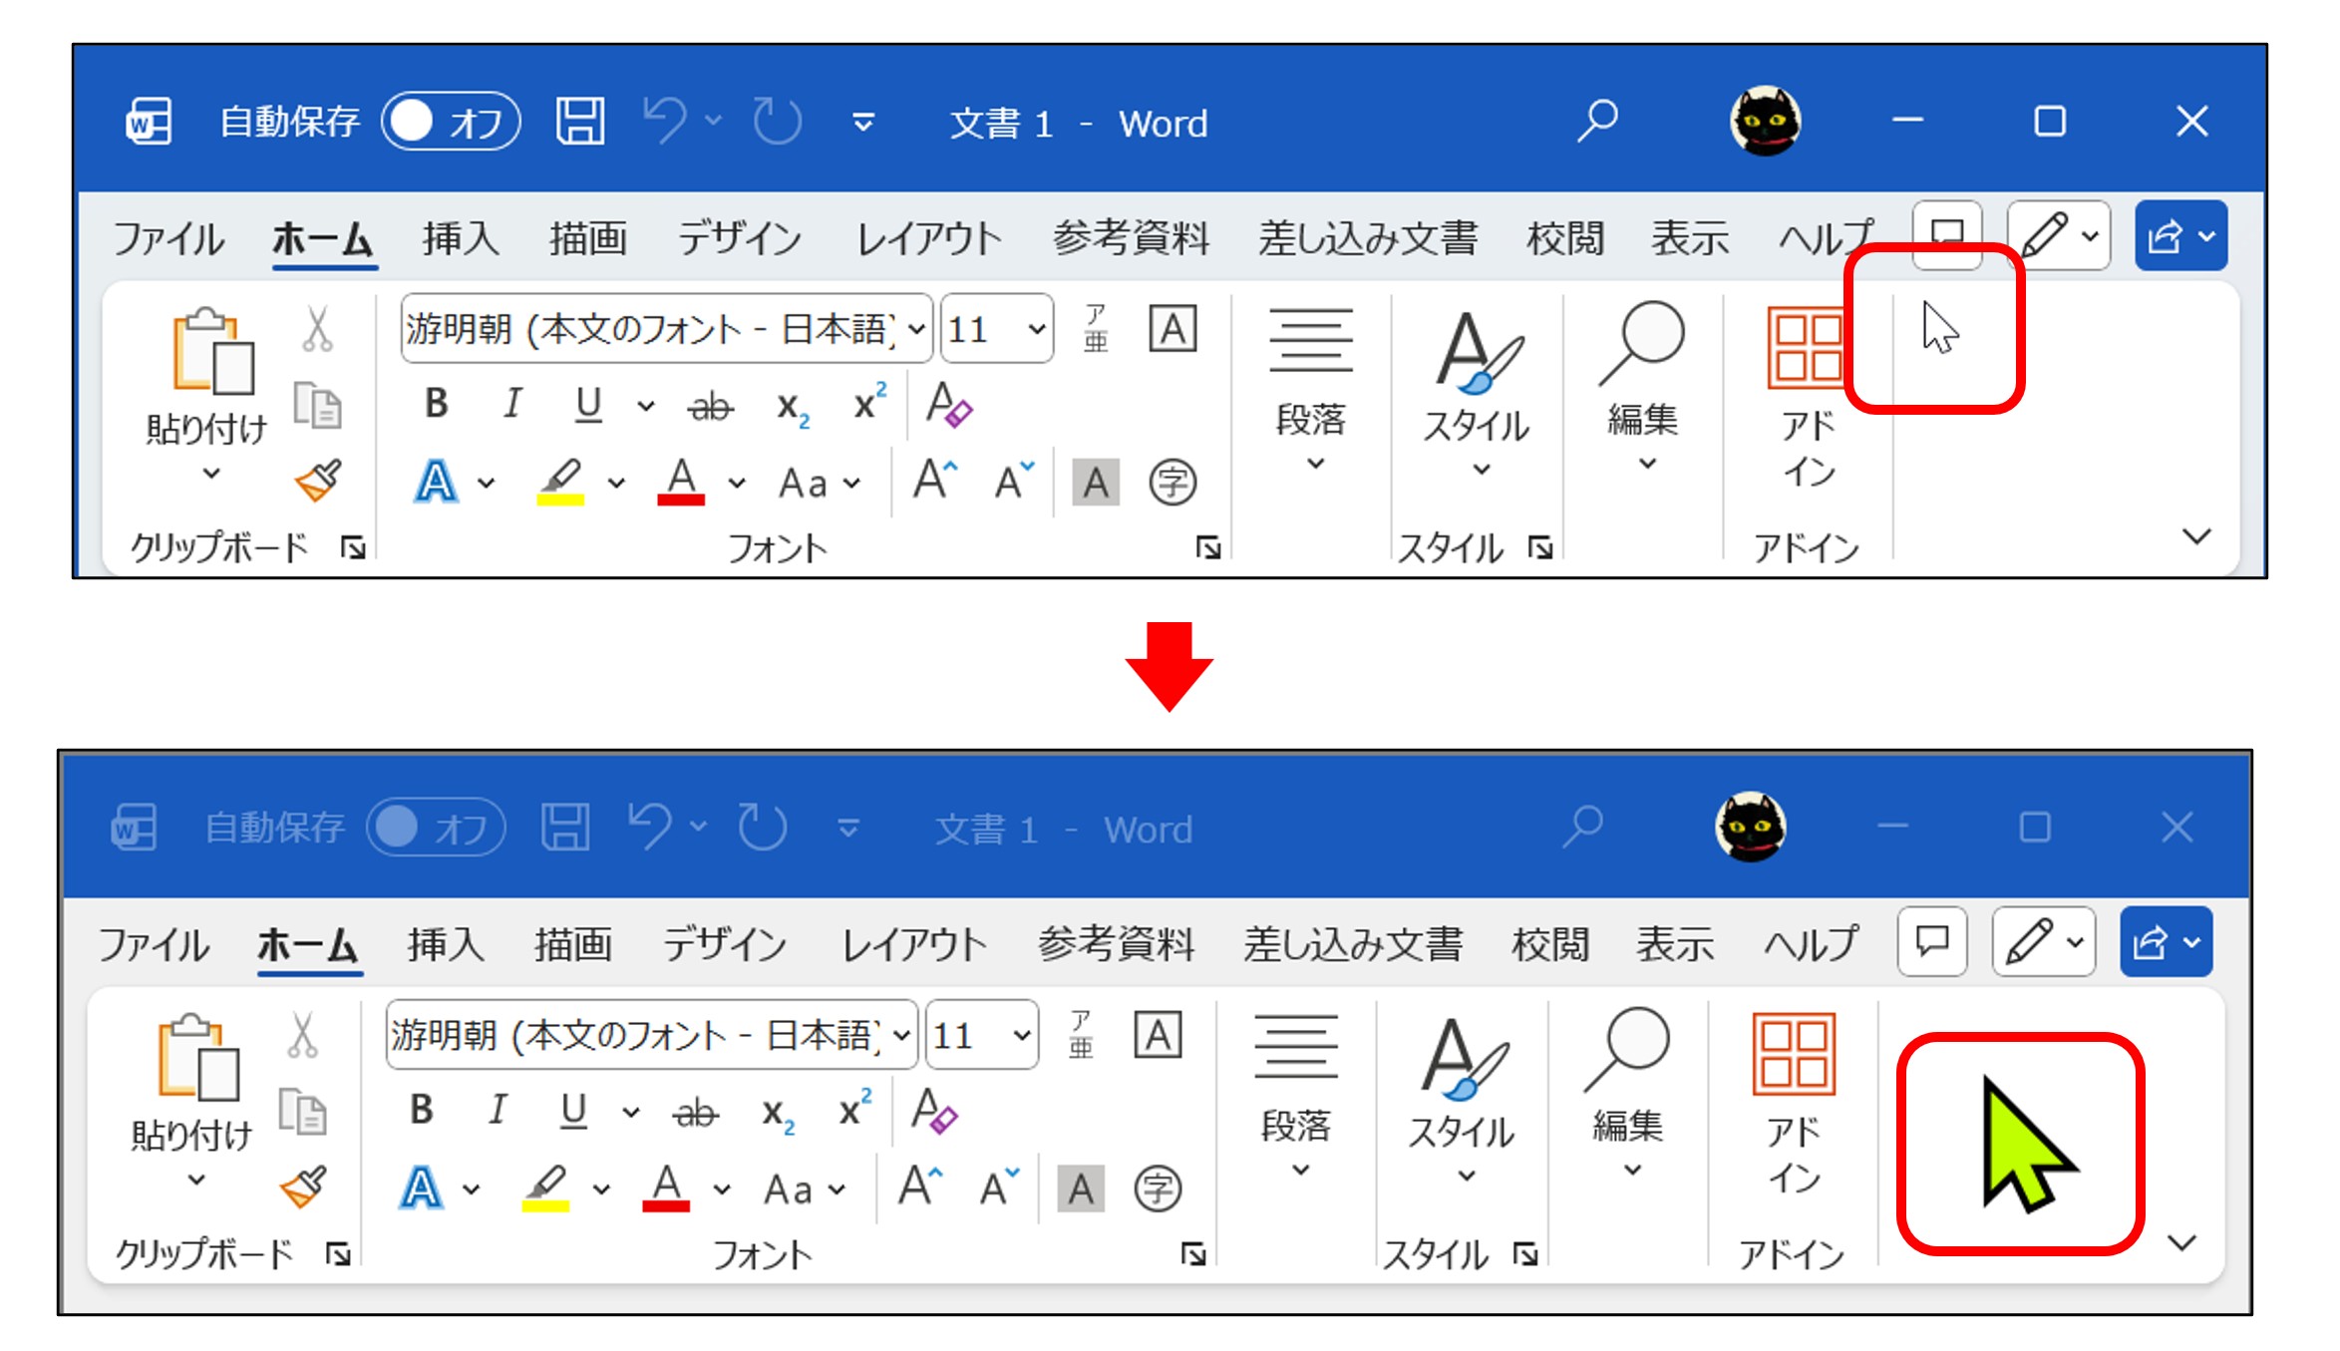Toggle Italic in the lower ribbon

click(497, 1110)
